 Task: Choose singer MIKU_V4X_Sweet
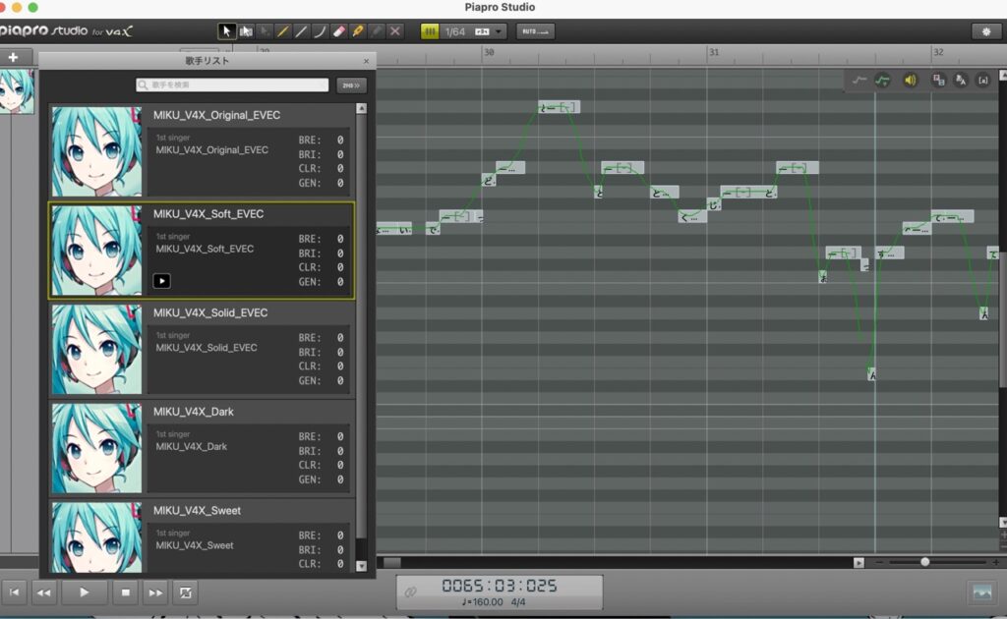click(x=202, y=536)
